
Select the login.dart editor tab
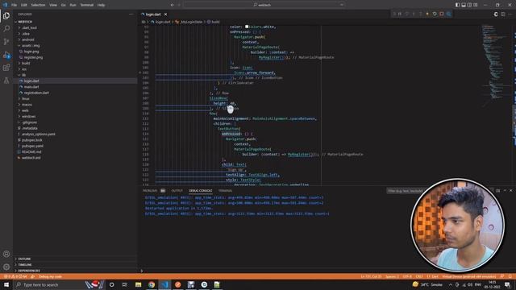pos(153,14)
